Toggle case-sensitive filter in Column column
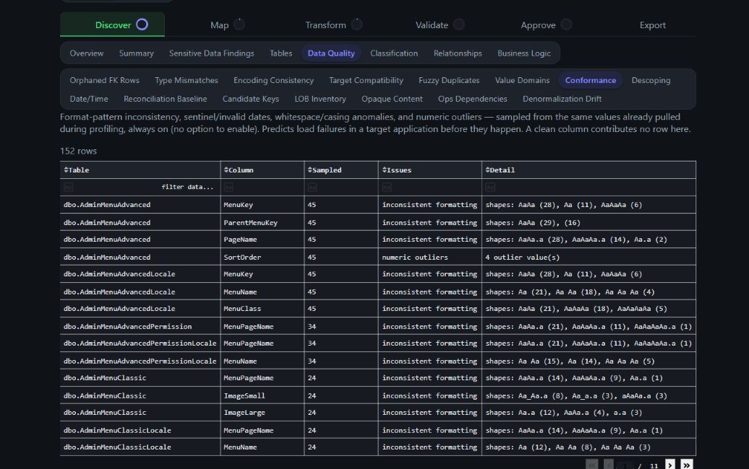 pos(228,188)
